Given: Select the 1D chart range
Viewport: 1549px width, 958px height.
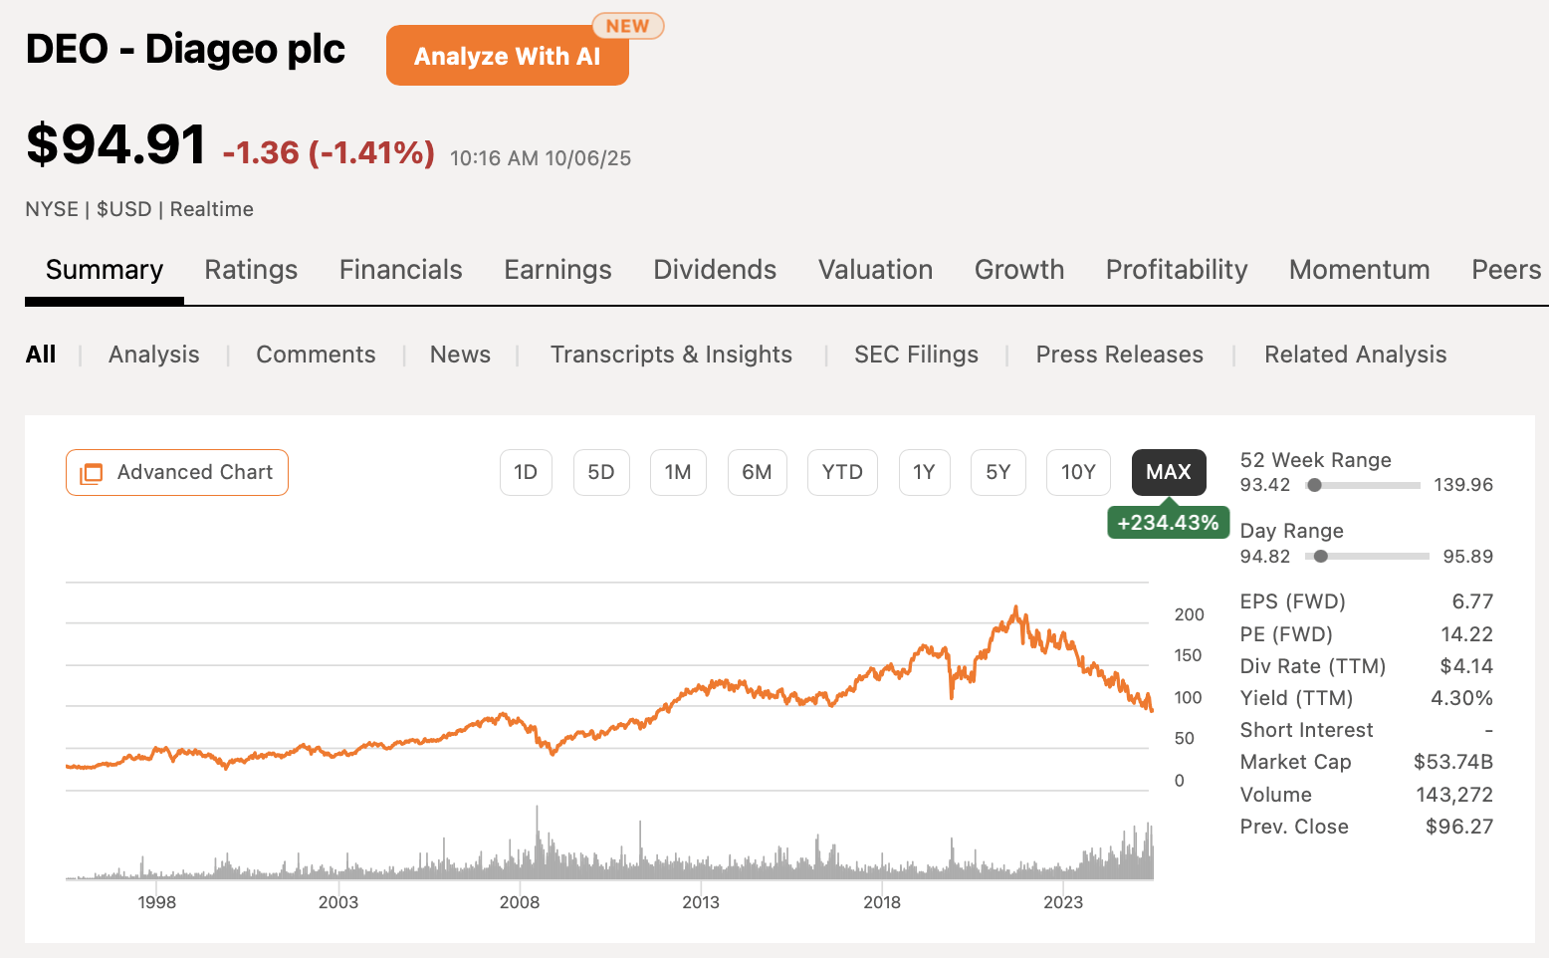Looking at the screenshot, I should [526, 472].
